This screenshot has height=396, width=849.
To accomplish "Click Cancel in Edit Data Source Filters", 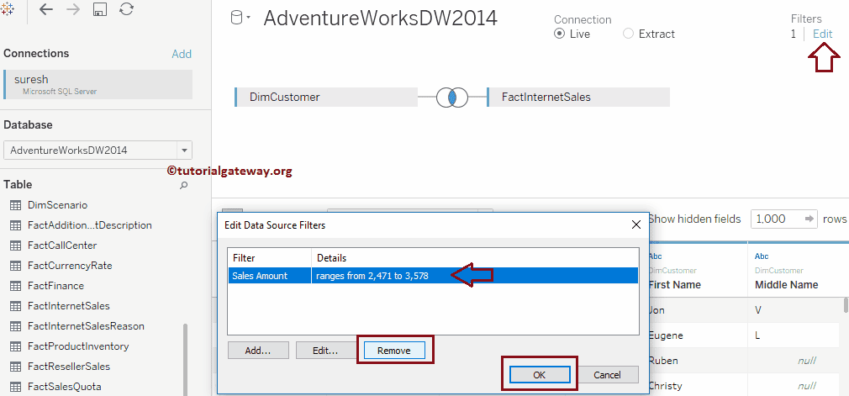I will [x=607, y=375].
